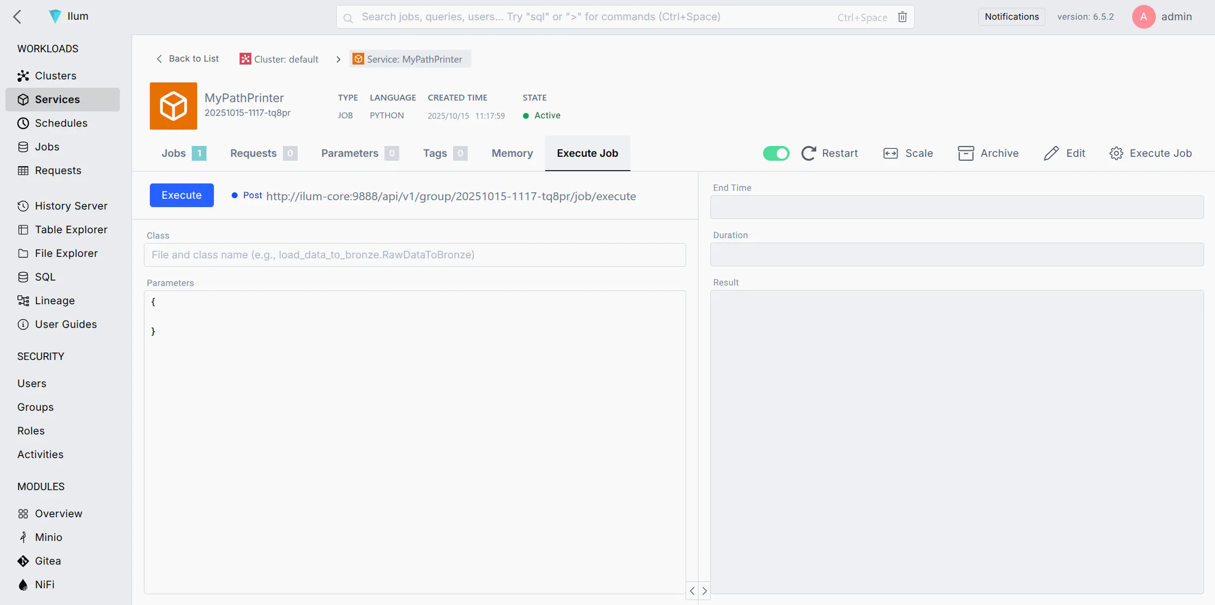Open the History Server page
Viewport: 1215px width, 605px height.
[71, 206]
